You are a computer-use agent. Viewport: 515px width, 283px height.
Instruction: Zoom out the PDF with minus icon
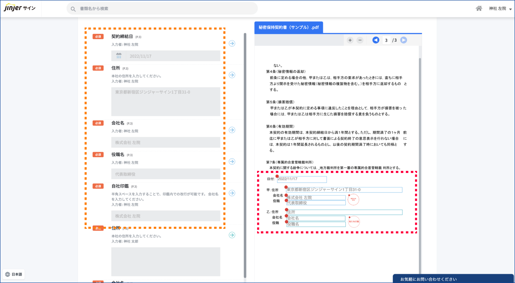[360, 40]
